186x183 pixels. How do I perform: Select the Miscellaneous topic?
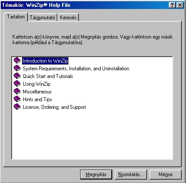pyautogui.click(x=37, y=92)
